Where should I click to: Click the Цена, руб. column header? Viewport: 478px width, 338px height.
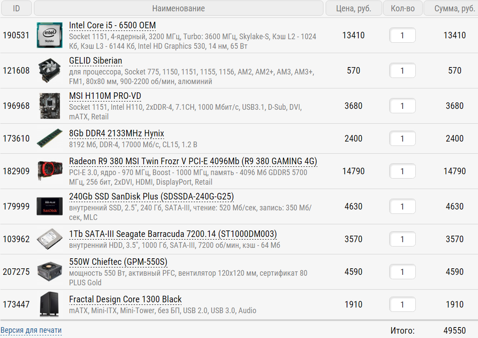pos(353,8)
